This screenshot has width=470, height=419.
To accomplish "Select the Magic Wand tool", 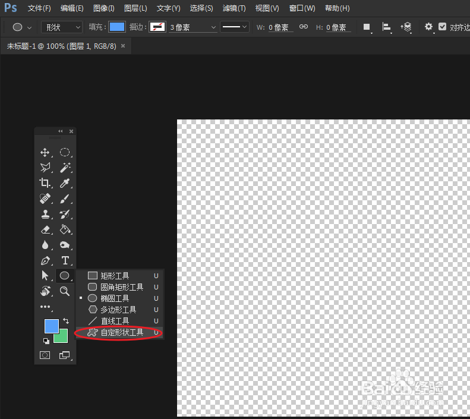I will tap(65, 168).
